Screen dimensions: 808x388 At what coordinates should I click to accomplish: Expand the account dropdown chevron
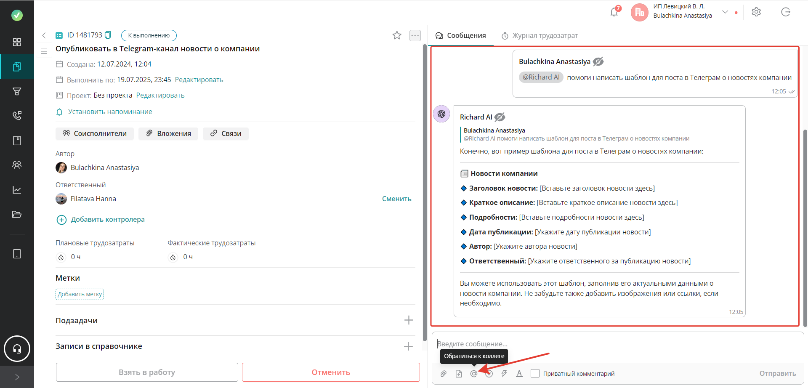[725, 12]
